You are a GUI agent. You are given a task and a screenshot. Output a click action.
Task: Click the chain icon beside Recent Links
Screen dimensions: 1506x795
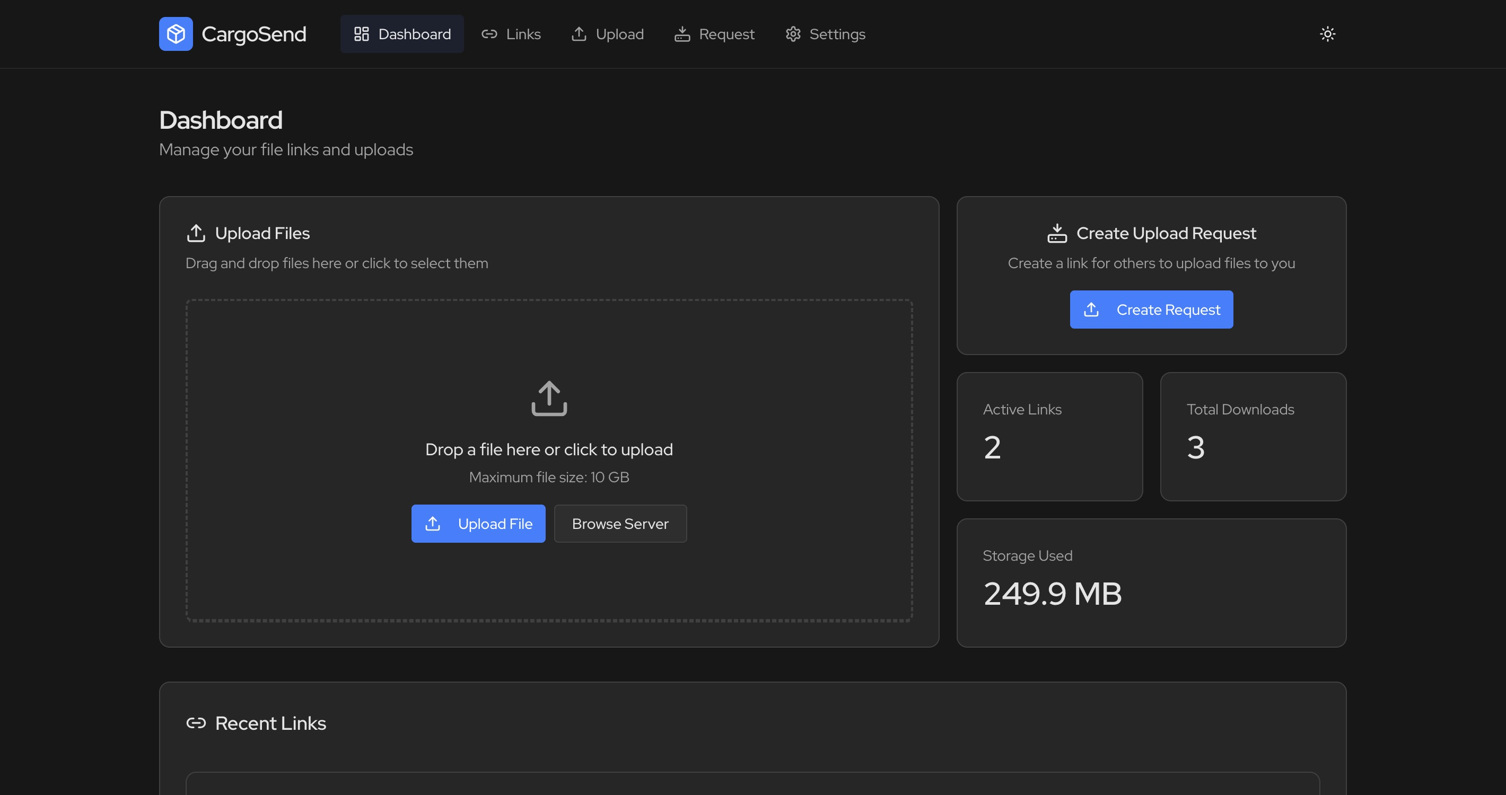tap(196, 723)
